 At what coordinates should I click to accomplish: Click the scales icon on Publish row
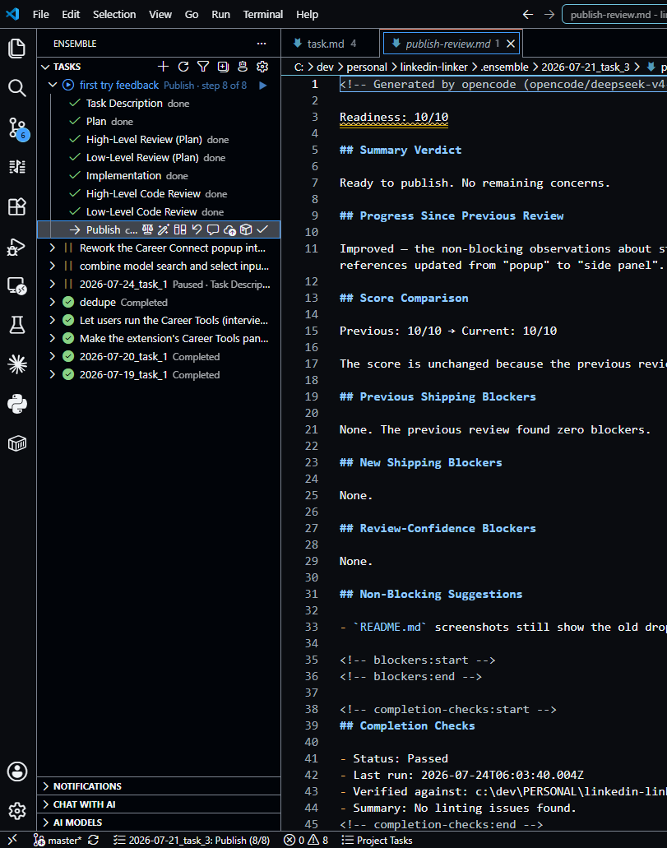(147, 229)
